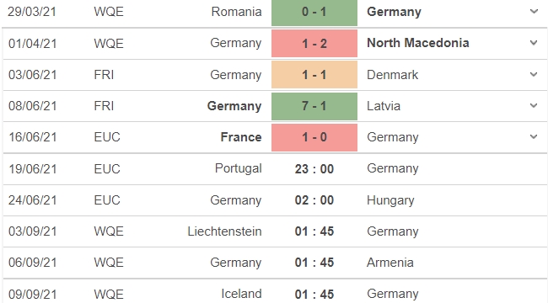
Task: Expand the Romania vs Germany match details
Action: pos(534,12)
